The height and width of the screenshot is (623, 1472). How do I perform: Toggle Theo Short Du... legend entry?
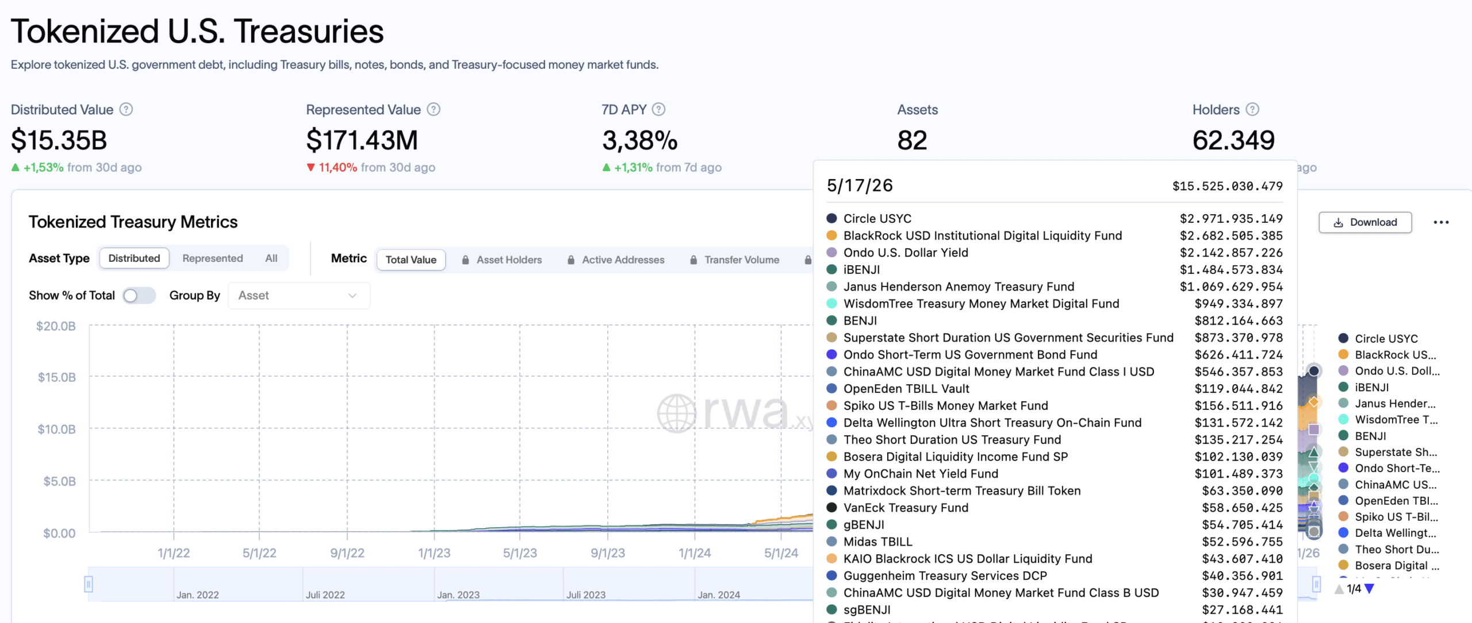(1389, 549)
